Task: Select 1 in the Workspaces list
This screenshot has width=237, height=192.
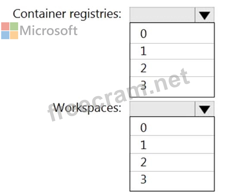Action: click(x=172, y=145)
